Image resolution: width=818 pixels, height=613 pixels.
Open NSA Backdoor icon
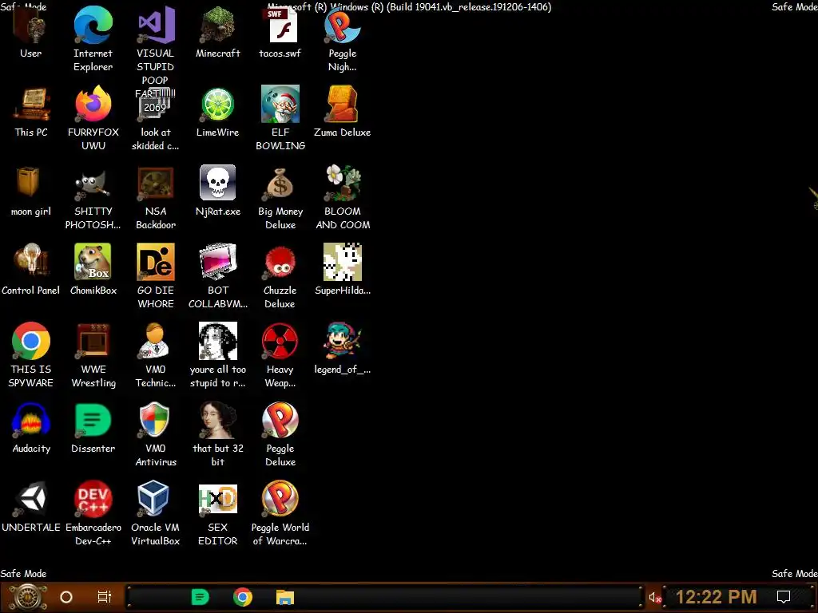click(x=156, y=183)
